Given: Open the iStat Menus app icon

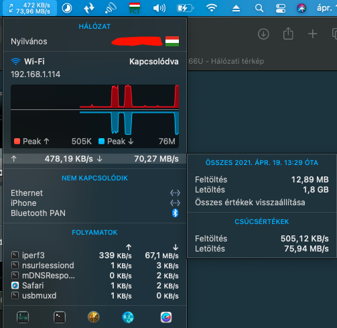Looking at the screenshot, I should [166, 317].
